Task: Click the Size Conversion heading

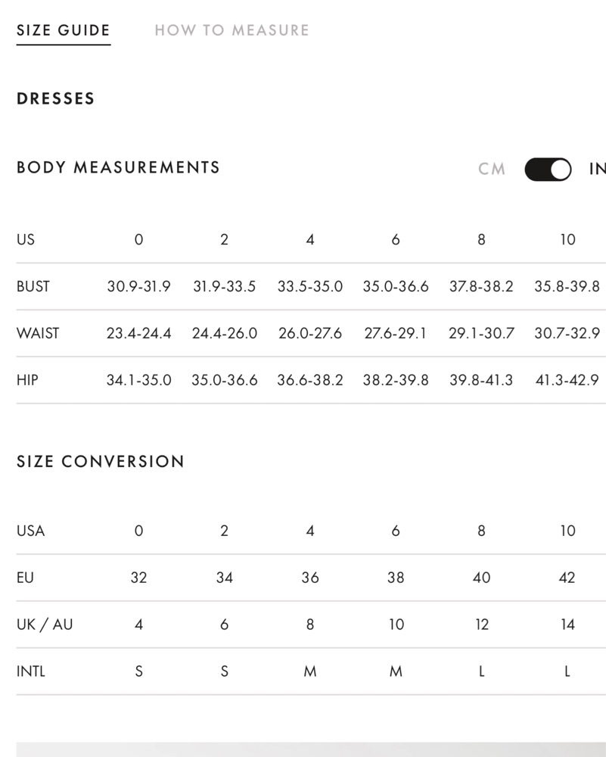Action: tap(101, 462)
